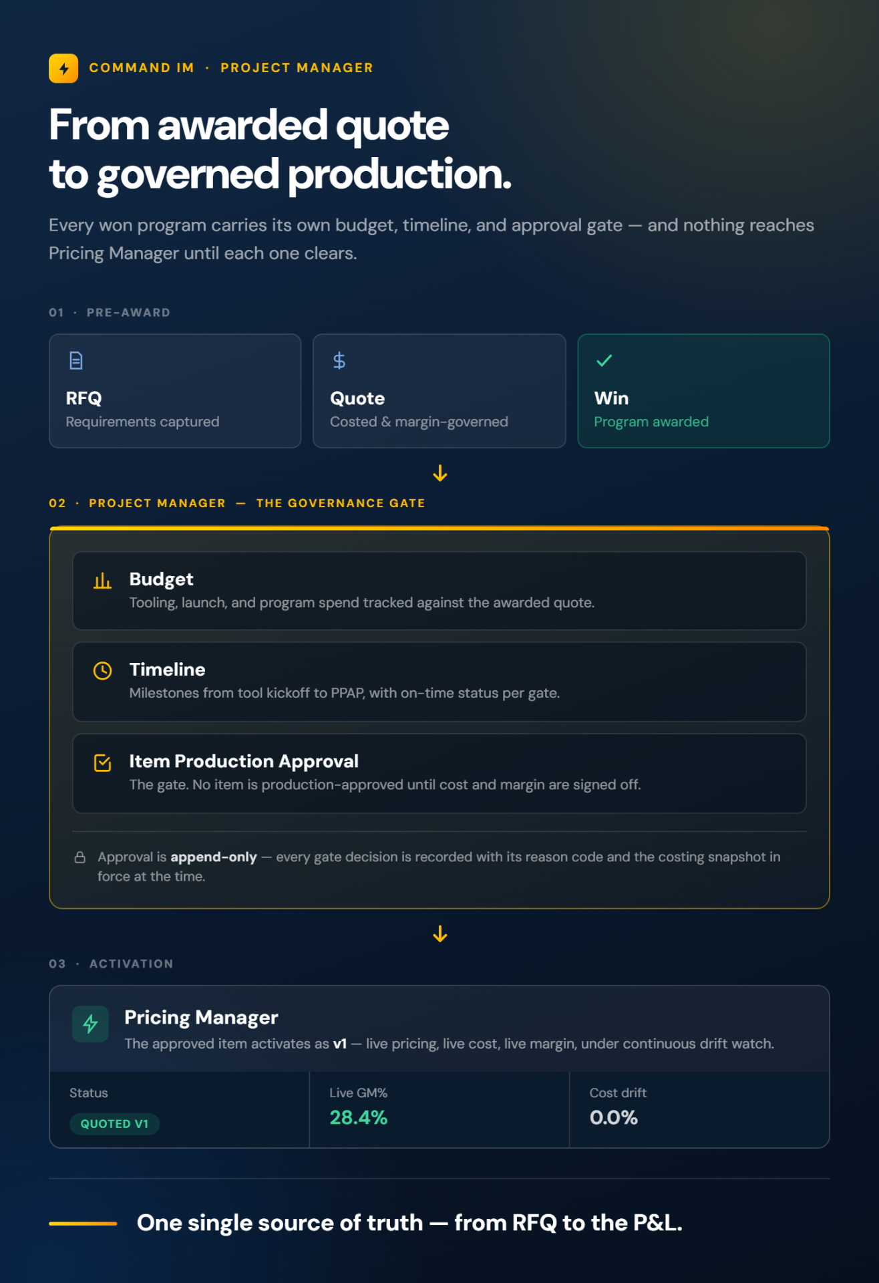Click the Cost drift 0.0% value
879x1283 pixels.
613,1117
